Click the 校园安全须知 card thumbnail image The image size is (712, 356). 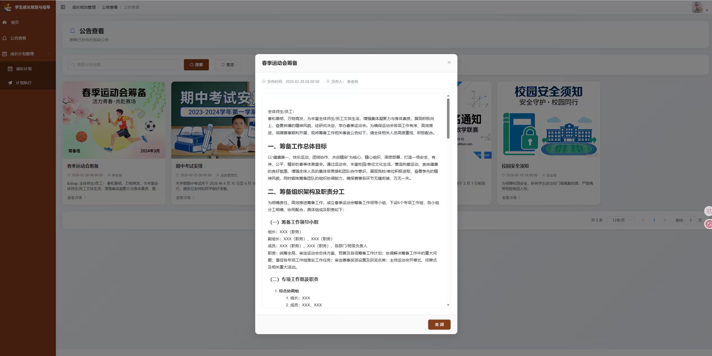549,120
